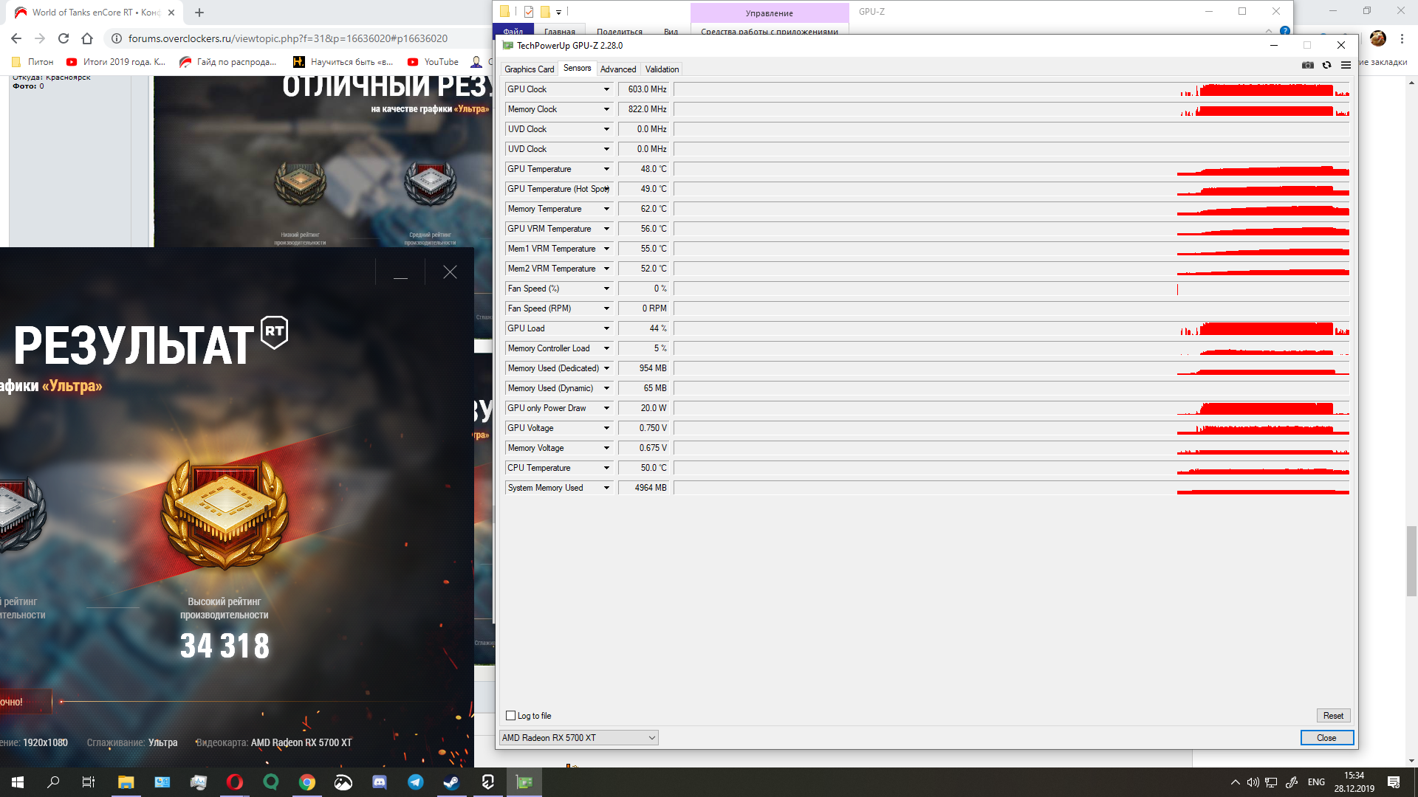1418x797 pixels.
Task: Click the Reset button
Action: 1333,716
